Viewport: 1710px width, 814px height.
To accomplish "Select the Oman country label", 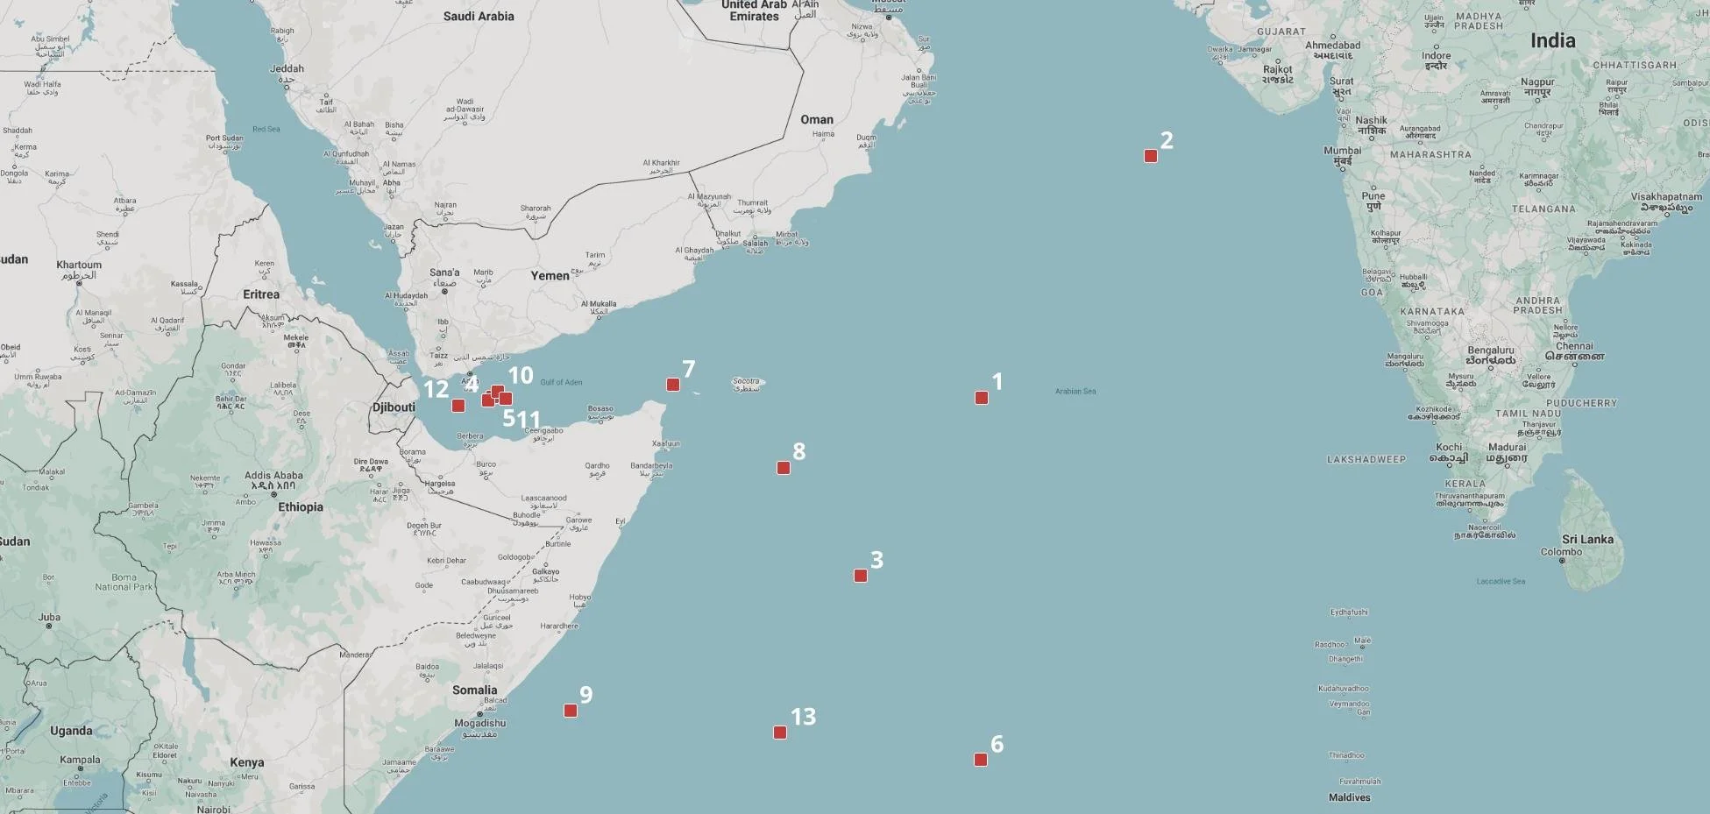I will click(817, 119).
